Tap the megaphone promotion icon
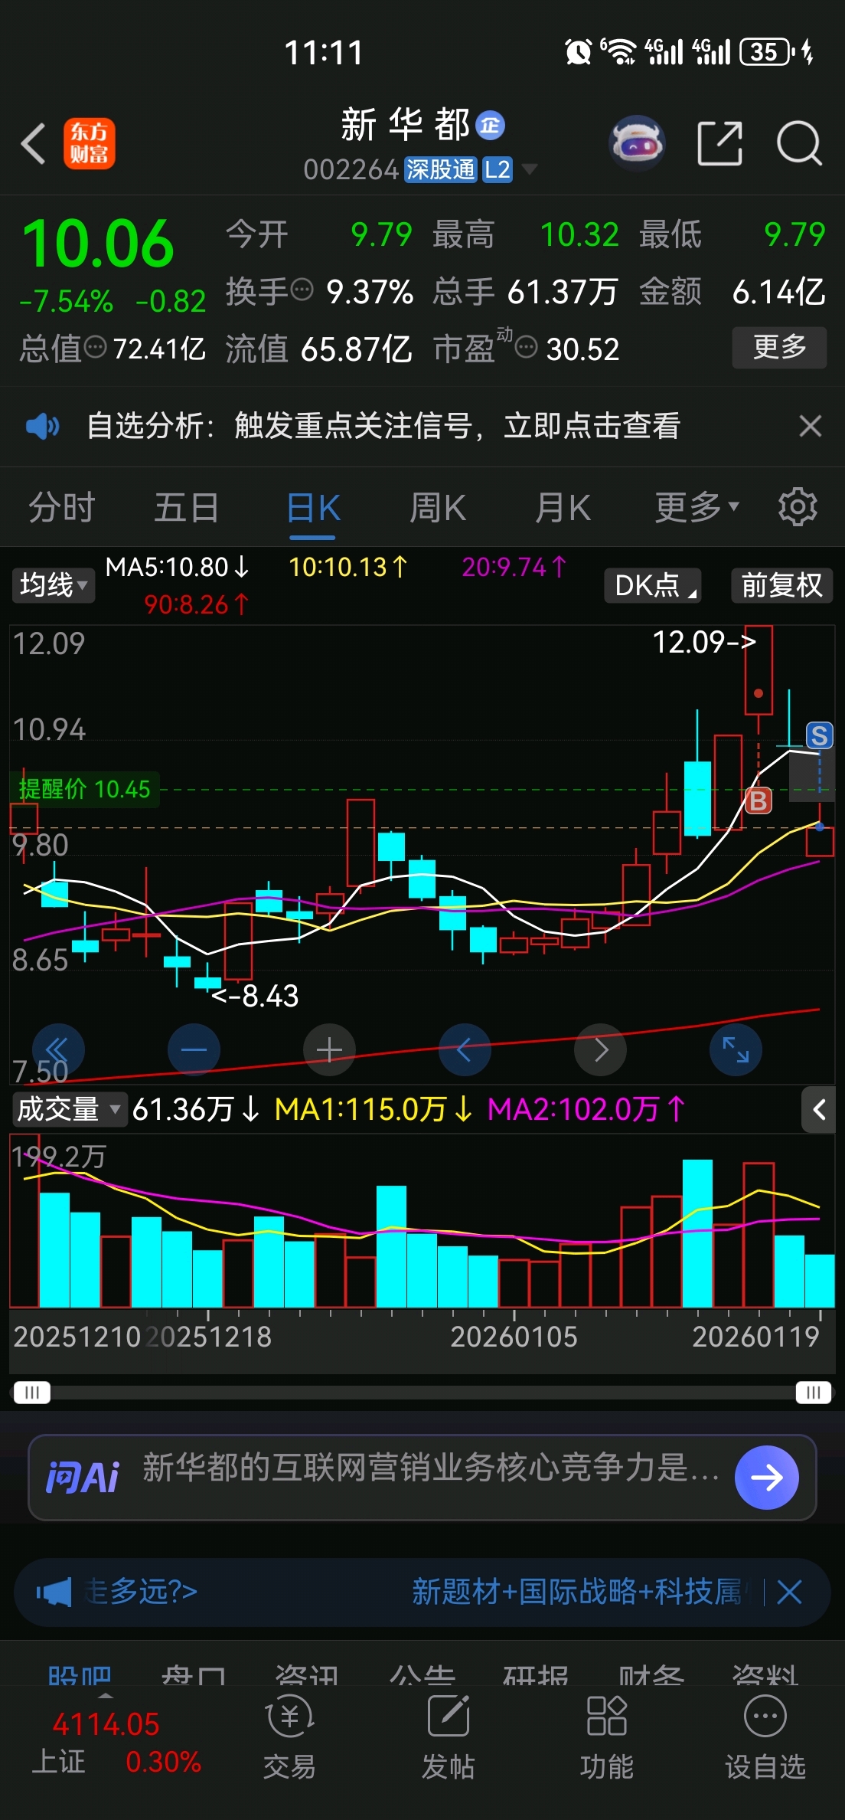 coord(54,1592)
